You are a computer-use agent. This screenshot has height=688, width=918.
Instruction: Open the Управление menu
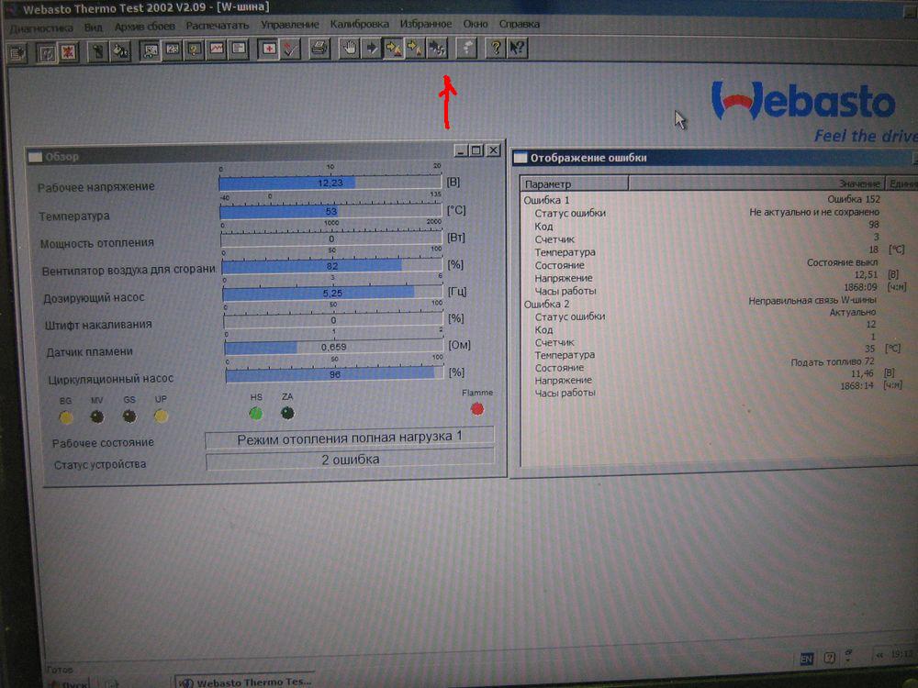(x=290, y=25)
